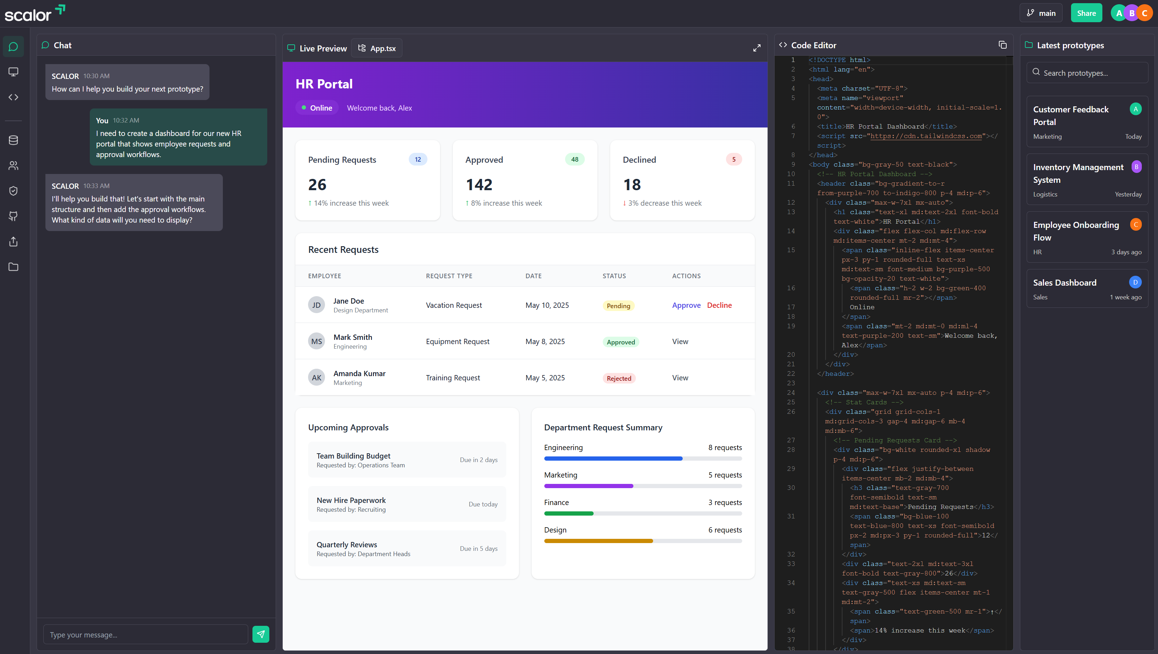
Task: Open the security shield panel in the sidebar
Action: click(13, 191)
